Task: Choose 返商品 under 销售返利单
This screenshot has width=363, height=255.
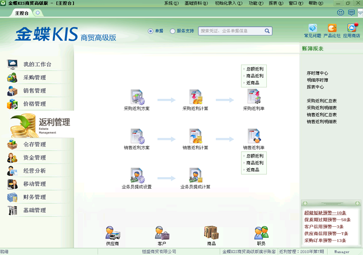Action: tap(253, 170)
